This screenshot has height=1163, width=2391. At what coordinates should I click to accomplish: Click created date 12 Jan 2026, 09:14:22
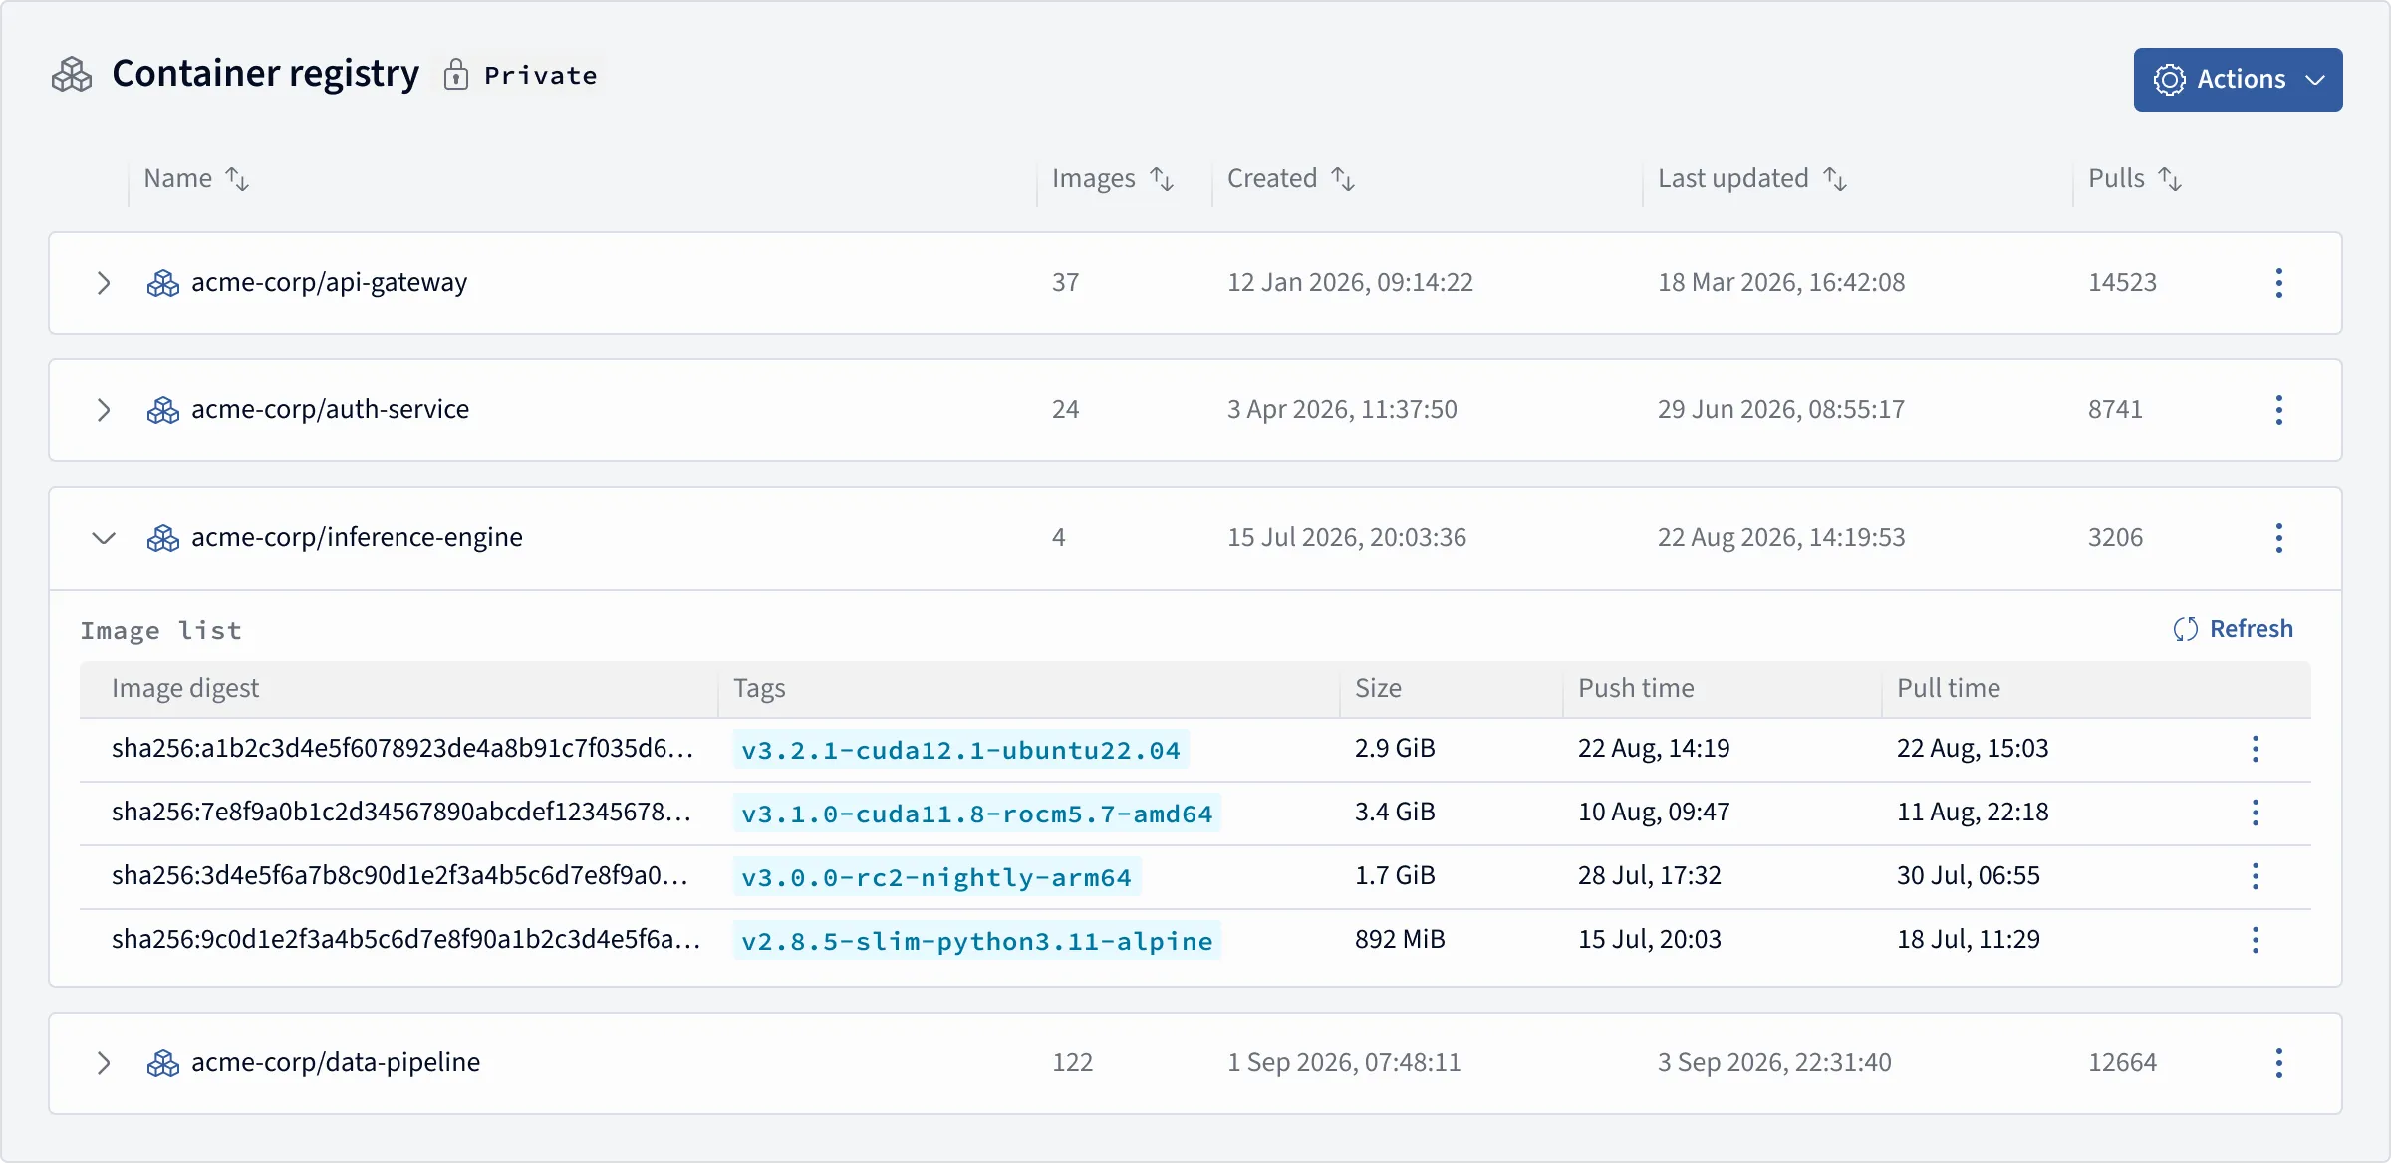tap(1350, 283)
